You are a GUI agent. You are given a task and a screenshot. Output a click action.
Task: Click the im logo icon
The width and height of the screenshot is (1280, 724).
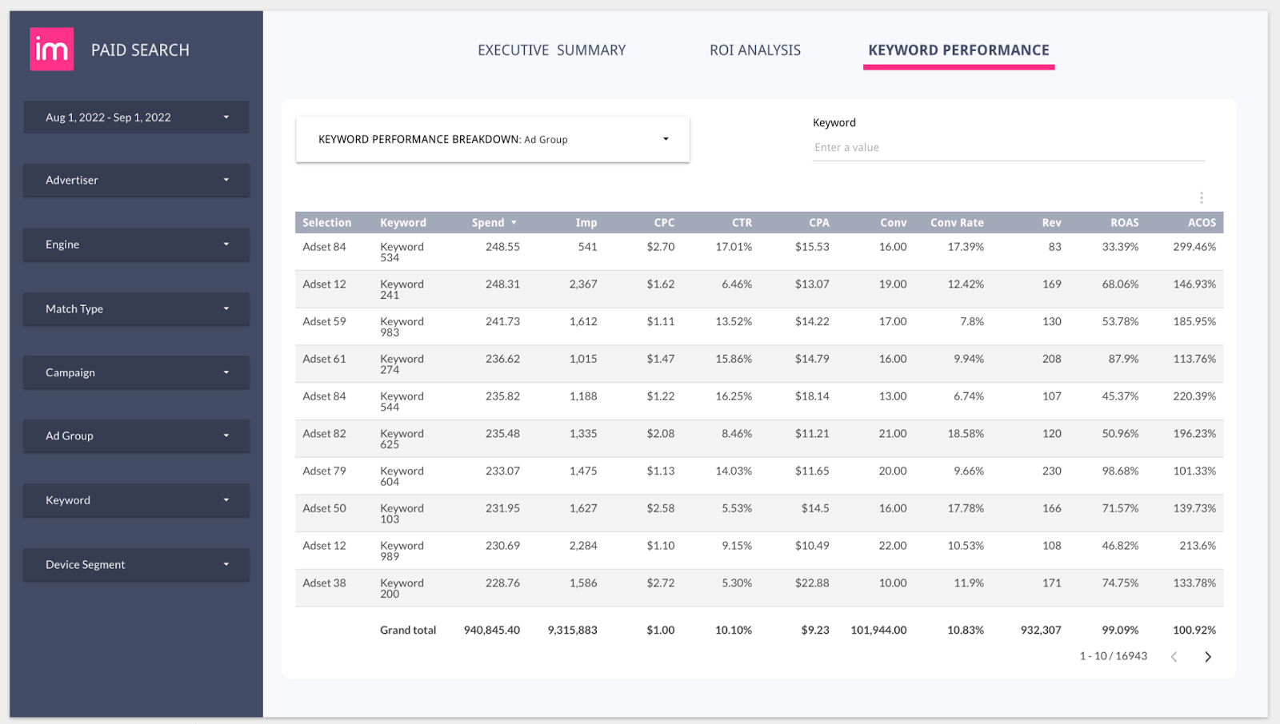point(51,50)
